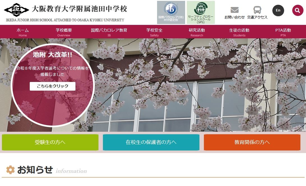
Task: Open the International Baccalaureate MYP badge
Action: point(171,13)
